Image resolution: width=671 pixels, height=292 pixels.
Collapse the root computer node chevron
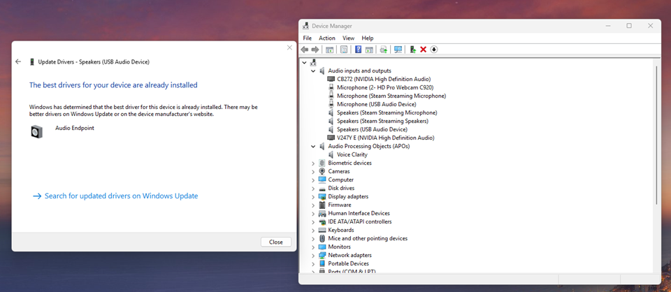[304, 62]
